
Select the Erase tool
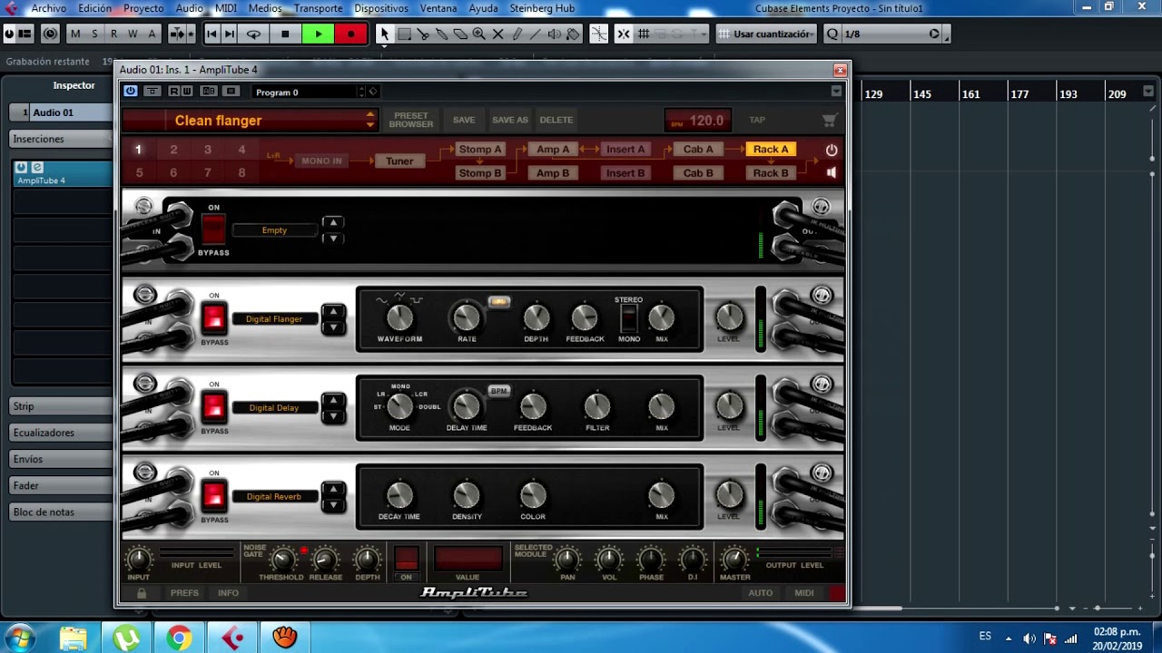(460, 34)
